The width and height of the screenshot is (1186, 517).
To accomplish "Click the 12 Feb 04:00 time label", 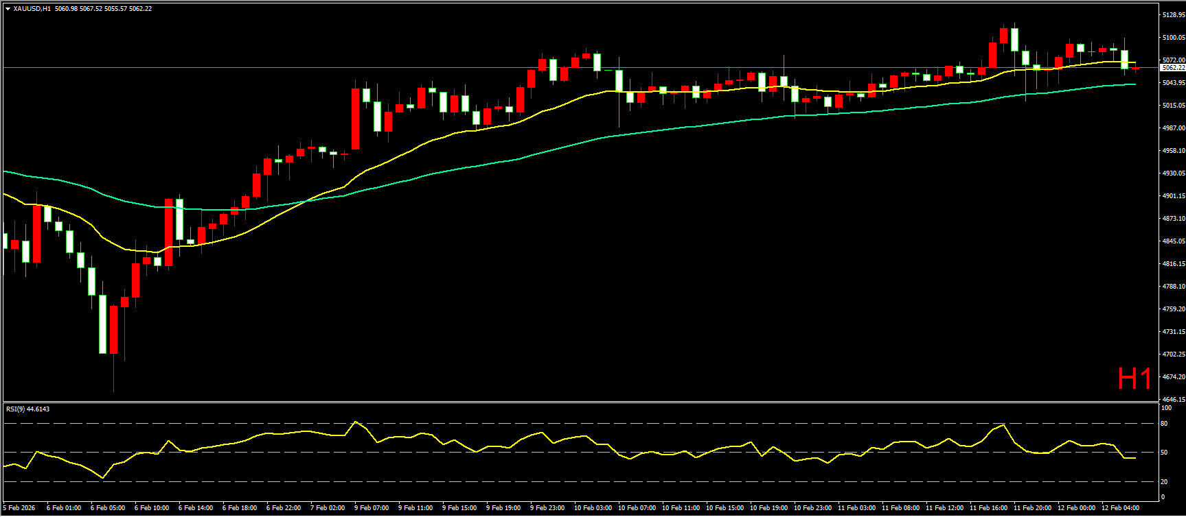I will click(x=1120, y=508).
